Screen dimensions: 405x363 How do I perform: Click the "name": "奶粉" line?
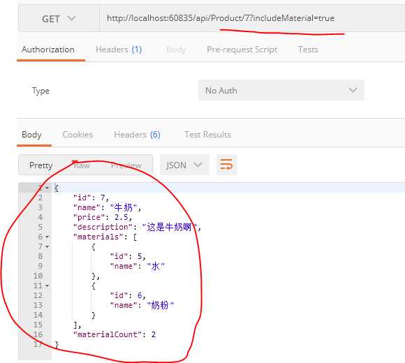[142, 305]
